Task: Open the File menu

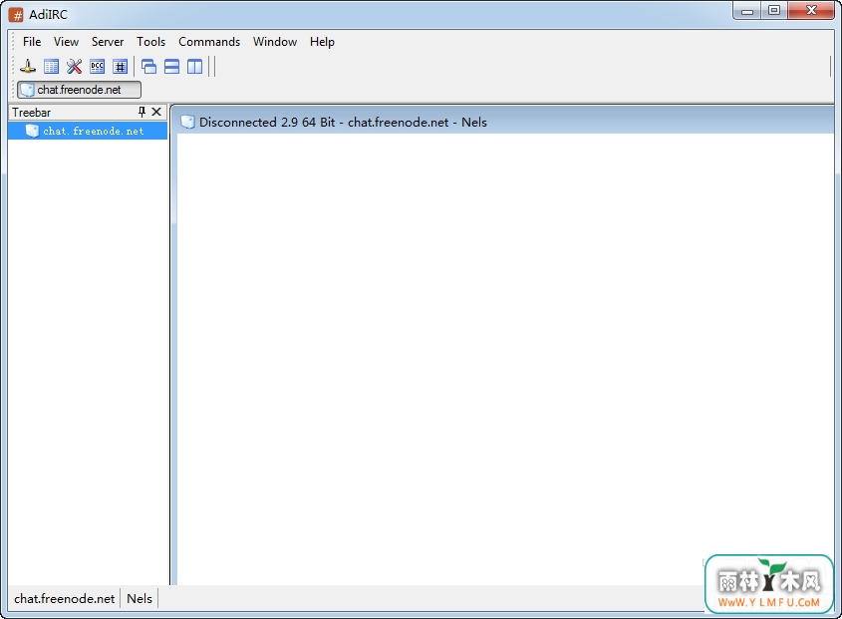Action: pyautogui.click(x=32, y=42)
